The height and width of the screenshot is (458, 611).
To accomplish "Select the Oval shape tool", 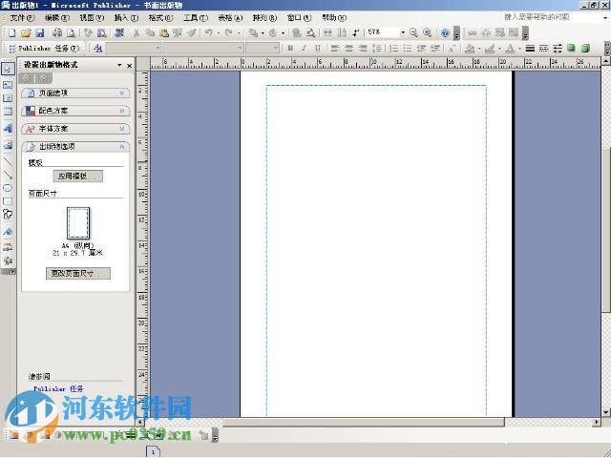I will (8, 188).
